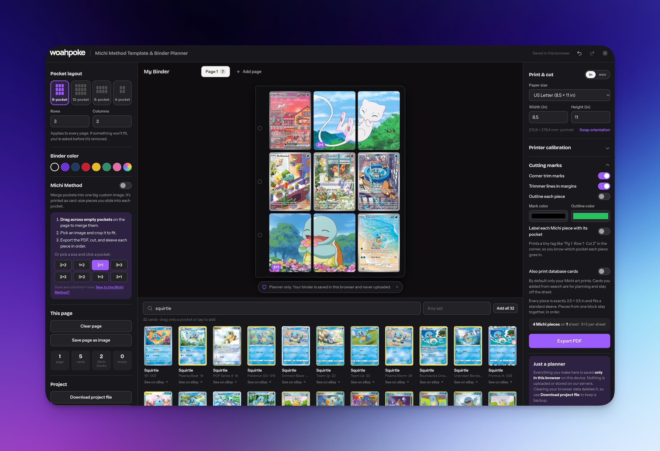The image size is (660, 451).
Task: Click the woahpoke logo
Action: tap(68, 53)
